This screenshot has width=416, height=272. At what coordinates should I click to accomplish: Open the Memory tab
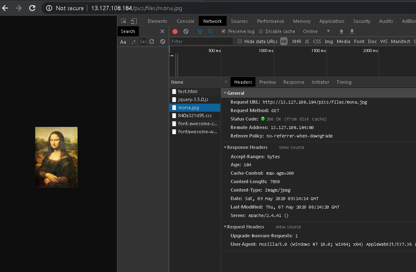point(302,21)
